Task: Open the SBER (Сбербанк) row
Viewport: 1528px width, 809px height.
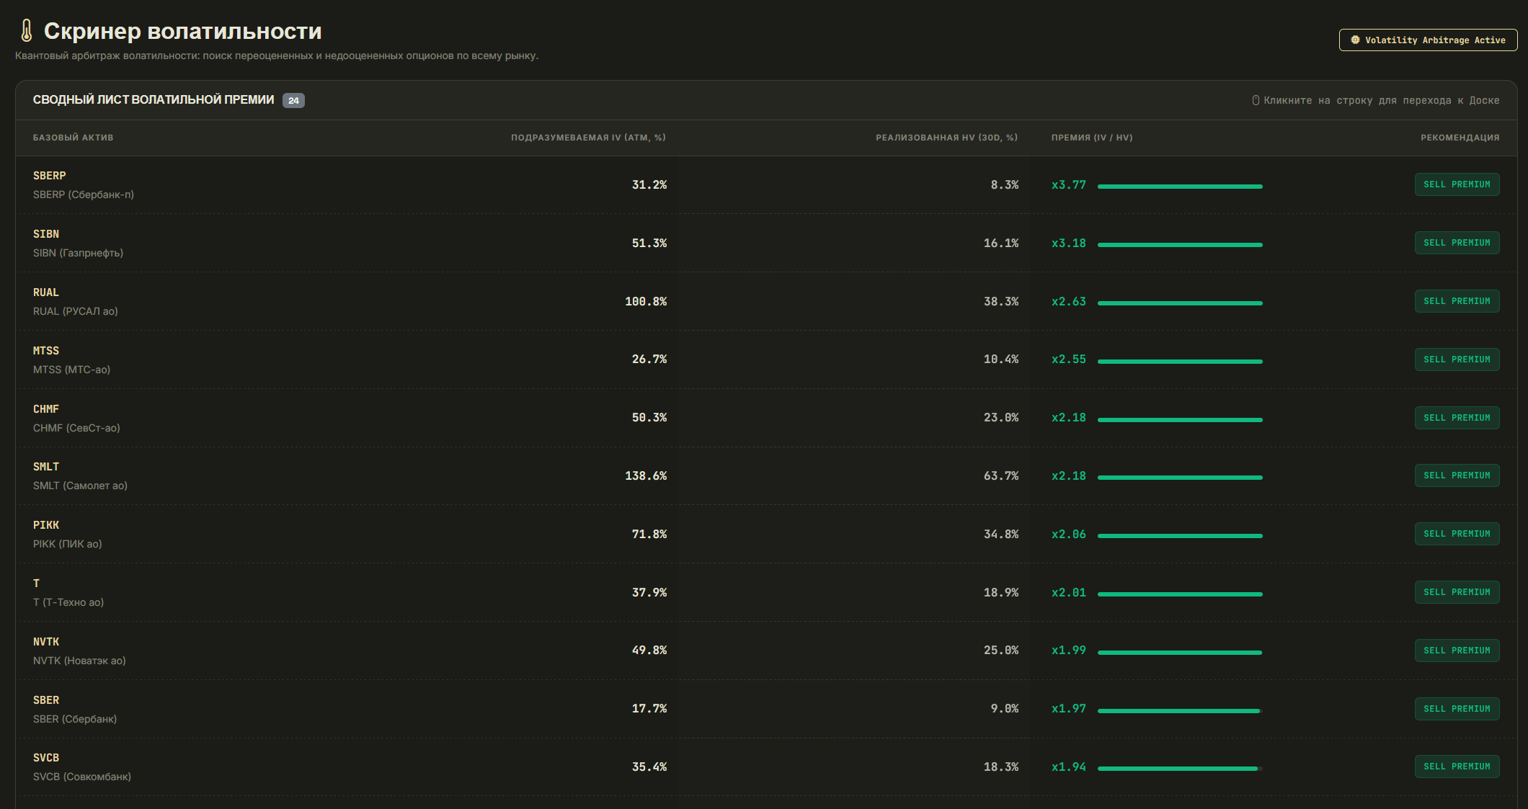Action: [766, 709]
